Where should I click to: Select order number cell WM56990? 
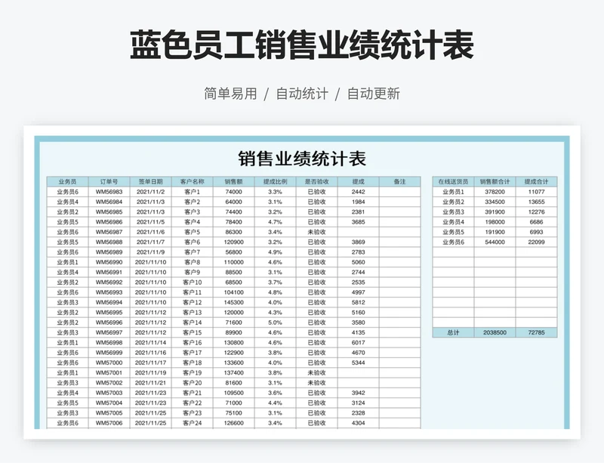tap(109, 262)
